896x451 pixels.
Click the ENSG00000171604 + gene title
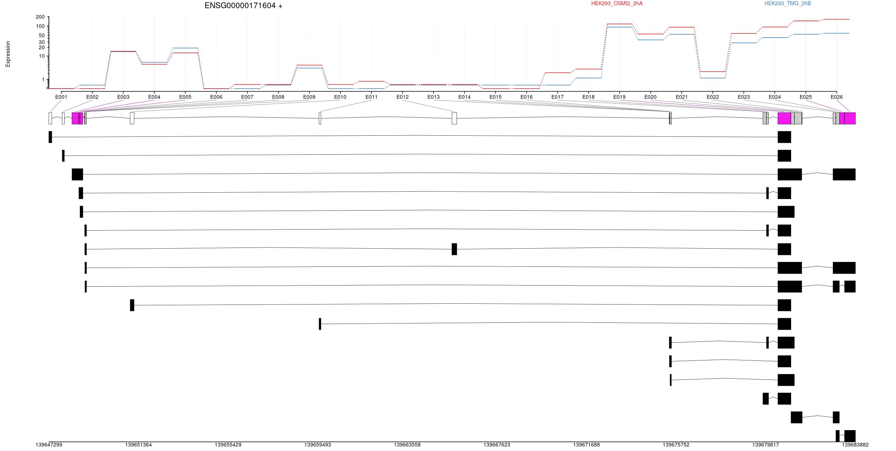[x=243, y=6]
